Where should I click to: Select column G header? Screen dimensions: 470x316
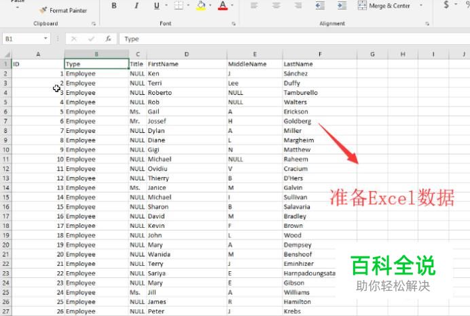pos(372,54)
